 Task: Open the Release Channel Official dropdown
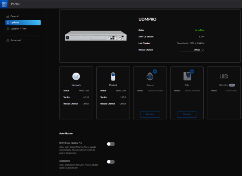192,50
